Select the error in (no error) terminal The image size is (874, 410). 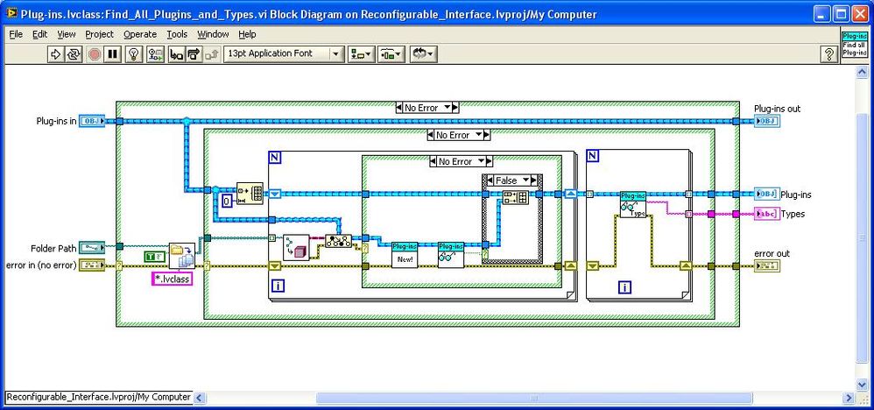click(92, 265)
